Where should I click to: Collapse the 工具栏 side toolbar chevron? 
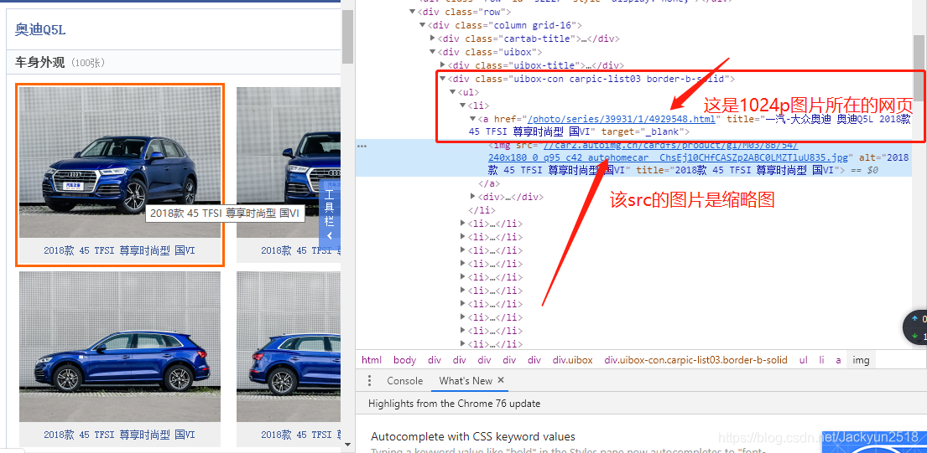330,236
